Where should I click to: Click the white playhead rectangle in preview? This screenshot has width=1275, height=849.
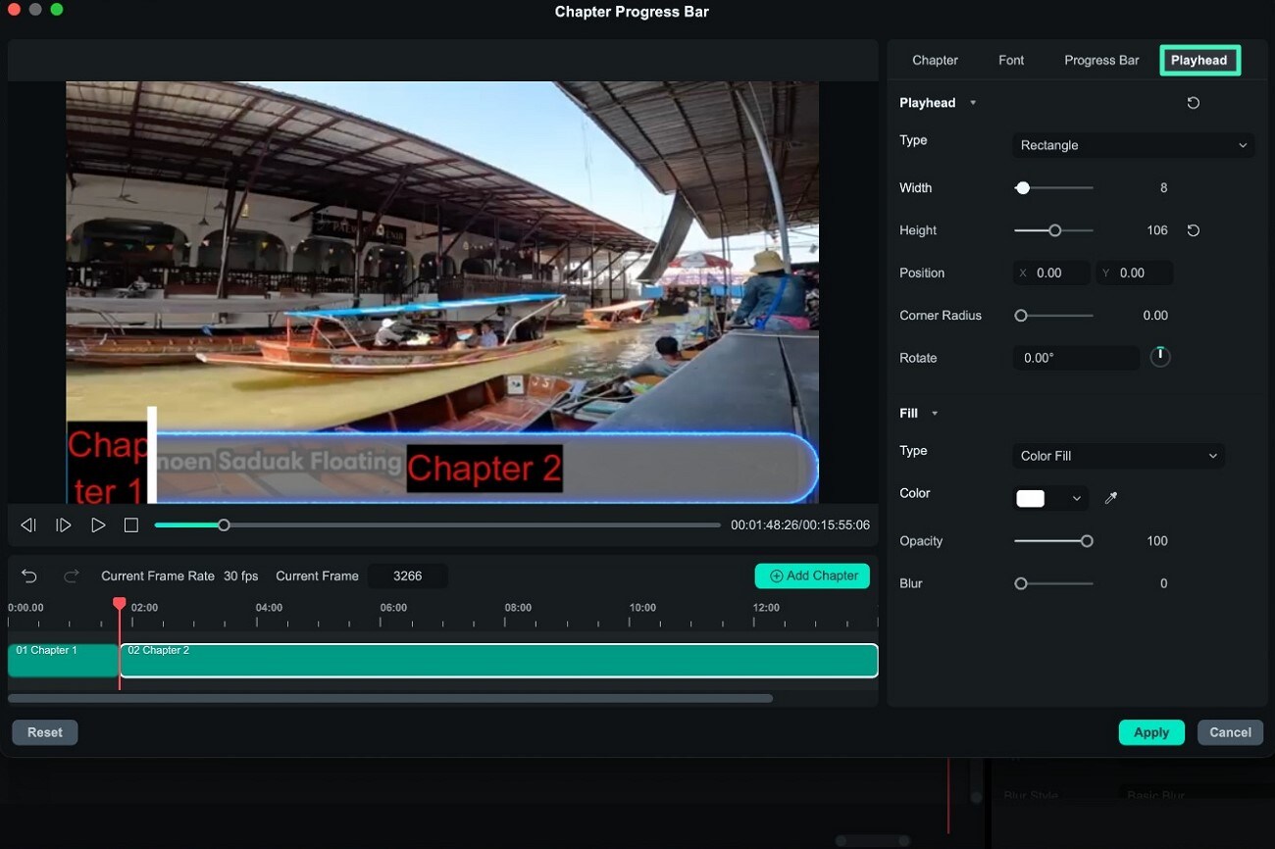(152, 455)
